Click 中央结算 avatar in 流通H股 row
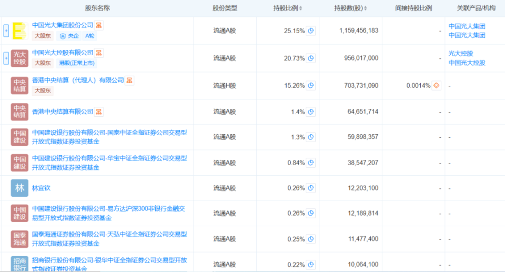This screenshot has width=505, height=272. tap(19, 85)
